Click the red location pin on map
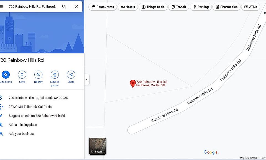Viewport: 266px width, 160px height. pyautogui.click(x=133, y=84)
